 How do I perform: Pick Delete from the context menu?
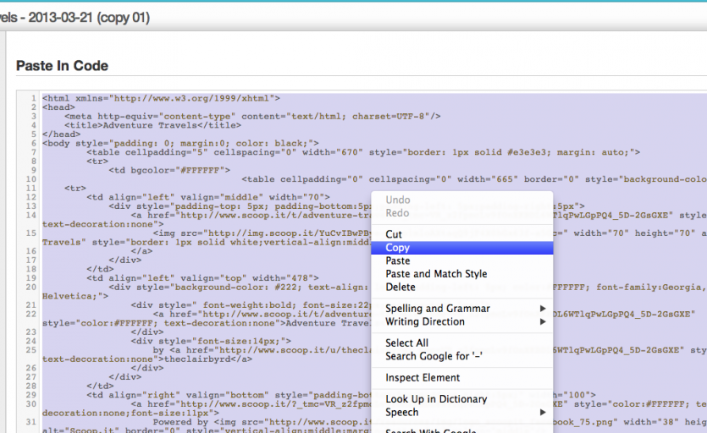point(400,287)
